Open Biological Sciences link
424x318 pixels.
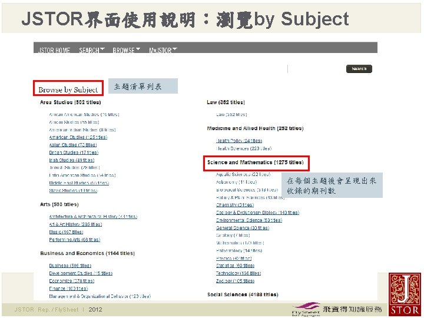coord(247,190)
